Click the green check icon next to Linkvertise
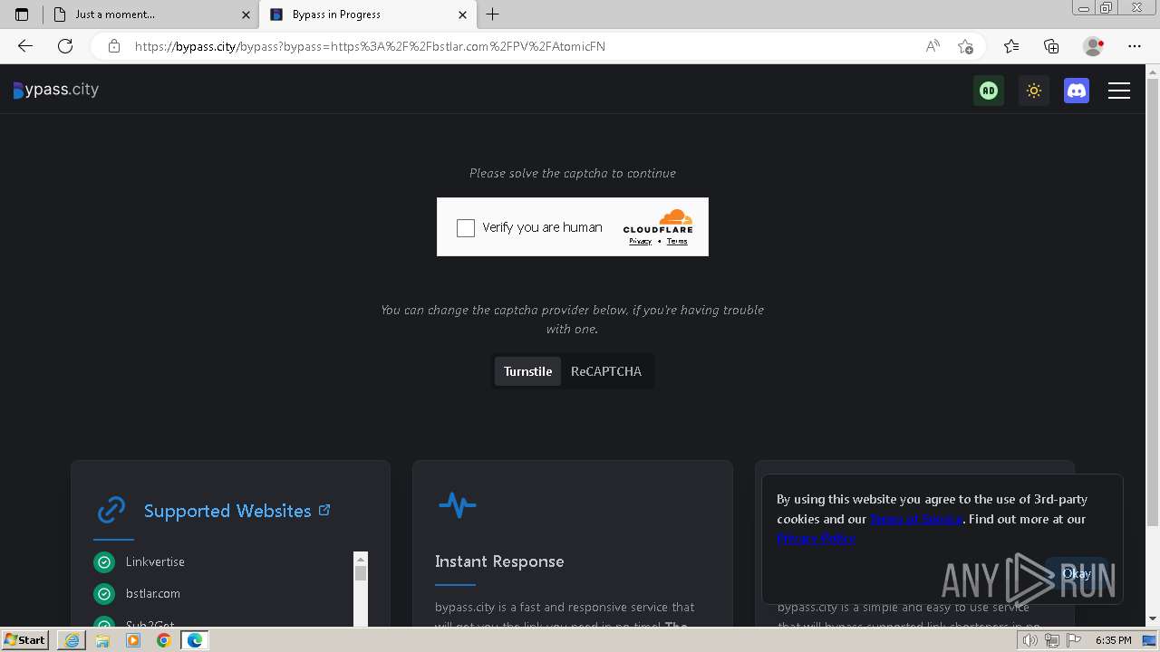Screen dimensions: 1160x652 [x=104, y=562]
